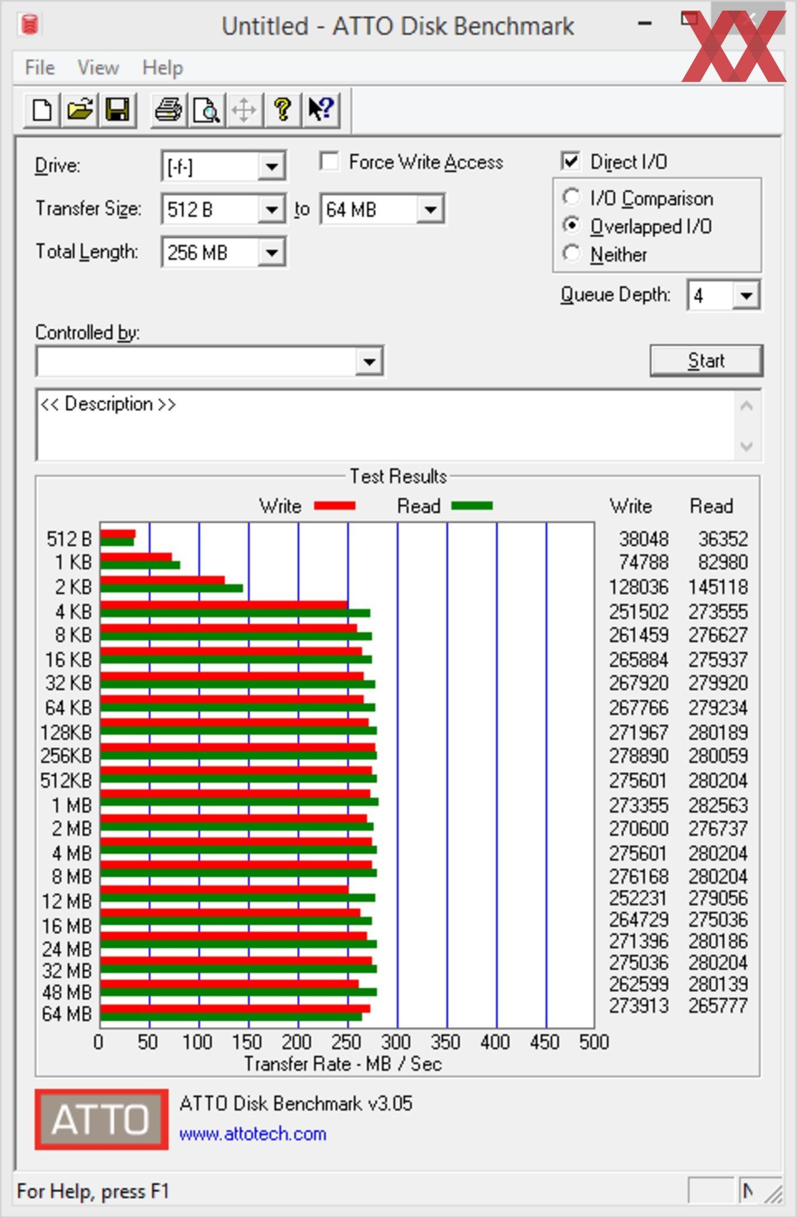
Task: Click the red write bar for 512 B
Action: (118, 534)
